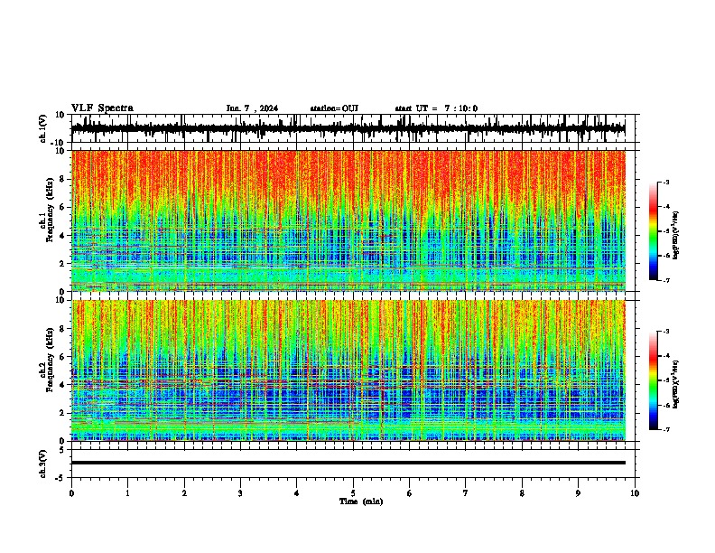Click the ch.2 spectrogram color bar

(x=653, y=380)
